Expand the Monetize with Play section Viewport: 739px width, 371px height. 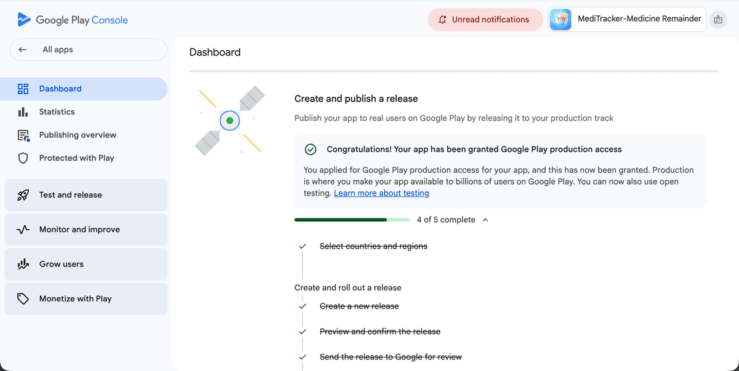coord(86,298)
